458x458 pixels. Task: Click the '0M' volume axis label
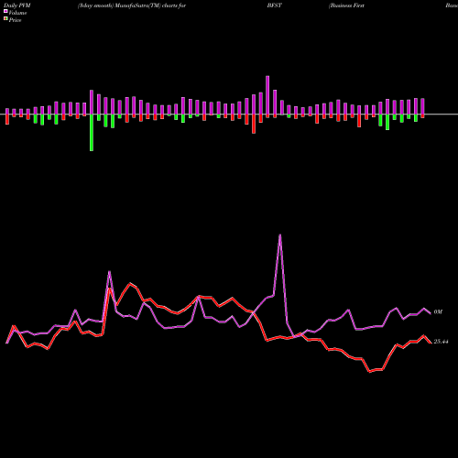(x=438, y=312)
